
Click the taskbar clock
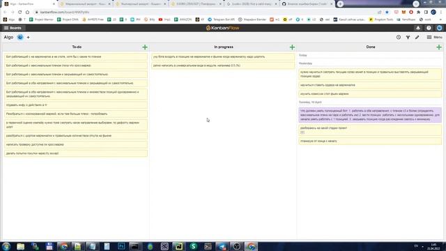pos(433,246)
